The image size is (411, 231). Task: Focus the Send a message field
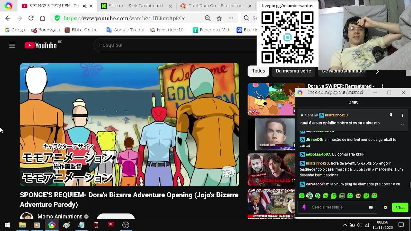tap(337, 207)
